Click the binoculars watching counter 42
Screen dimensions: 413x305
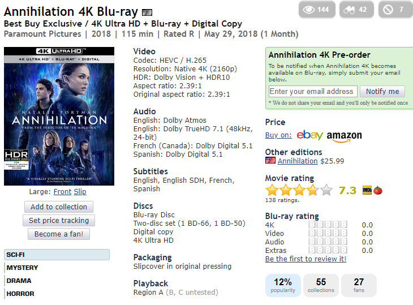coord(356,9)
